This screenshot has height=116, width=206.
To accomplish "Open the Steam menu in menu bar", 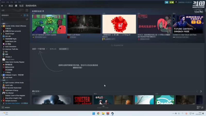I will [x=3, y=2].
